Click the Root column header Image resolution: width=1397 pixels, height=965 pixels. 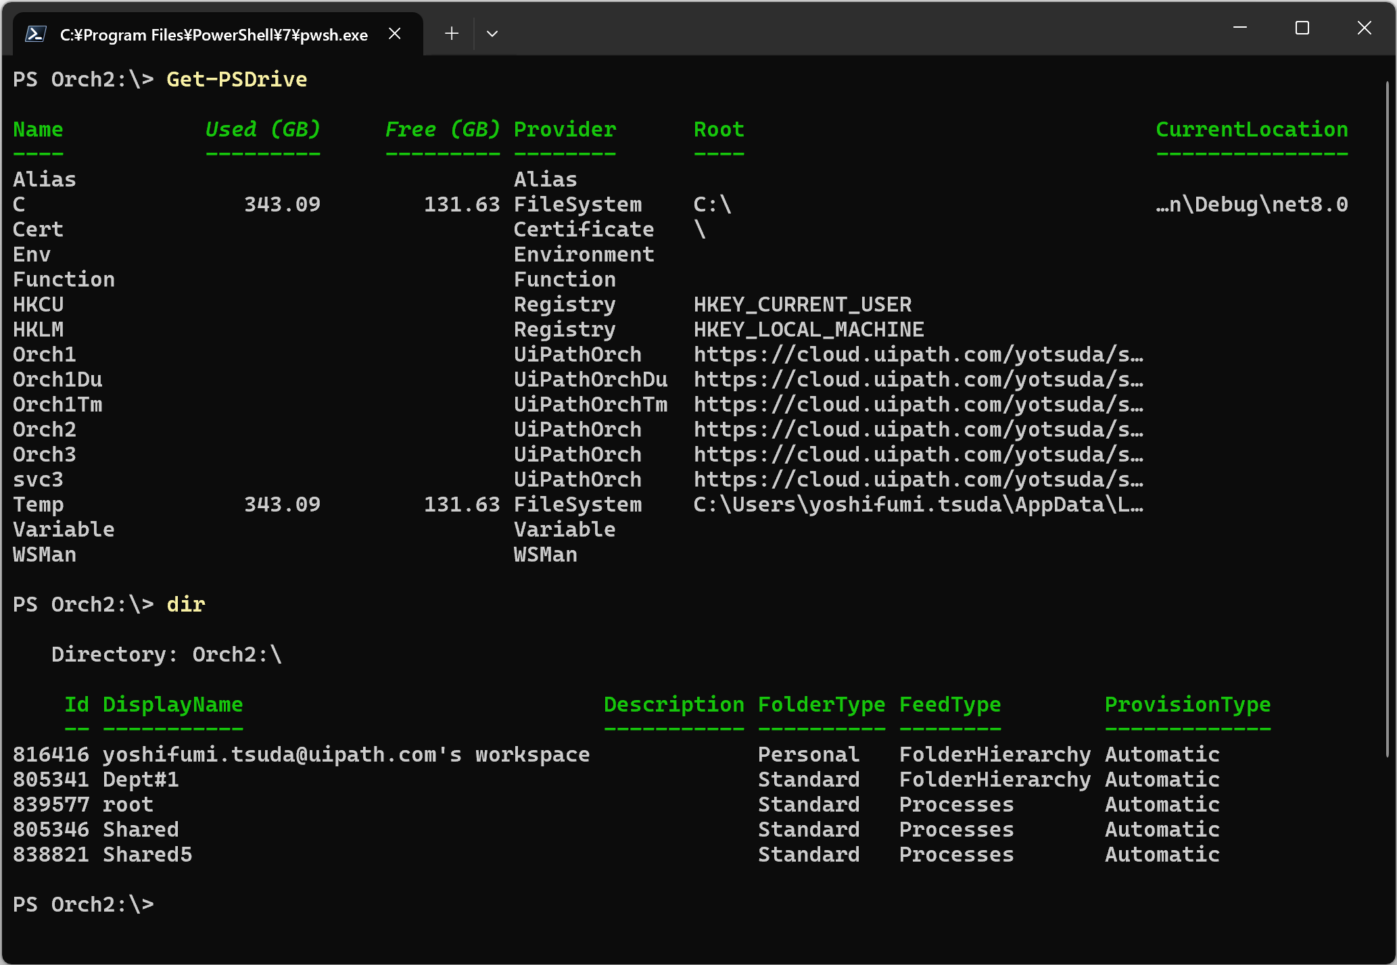coord(719,129)
